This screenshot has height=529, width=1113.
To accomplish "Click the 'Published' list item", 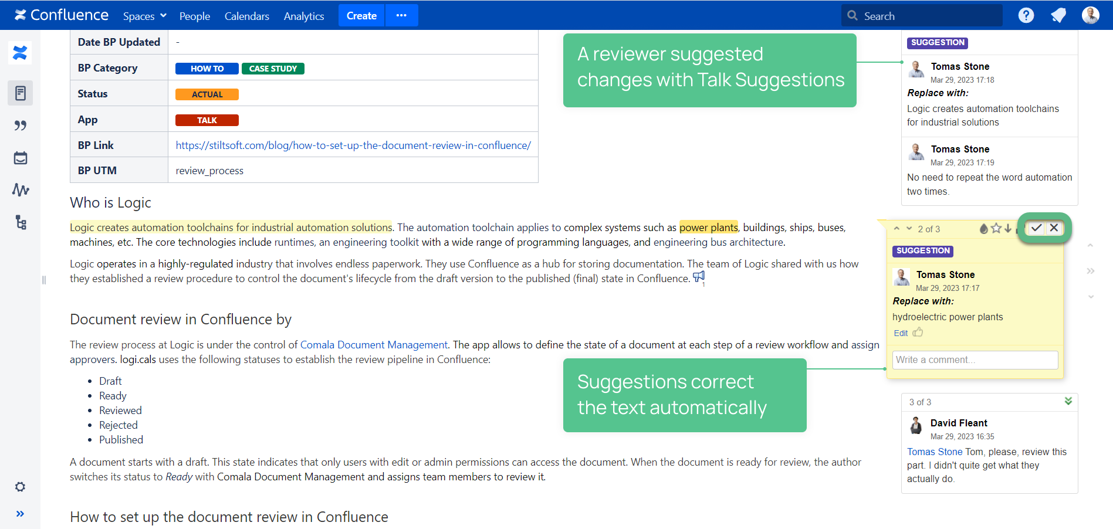I will [x=121, y=440].
